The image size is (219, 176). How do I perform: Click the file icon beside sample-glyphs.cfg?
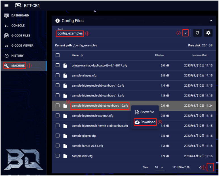[65, 136]
